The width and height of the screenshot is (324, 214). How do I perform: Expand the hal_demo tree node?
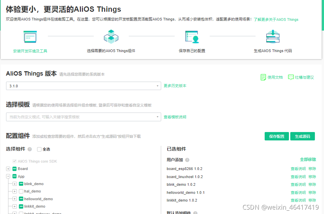coord(14,191)
